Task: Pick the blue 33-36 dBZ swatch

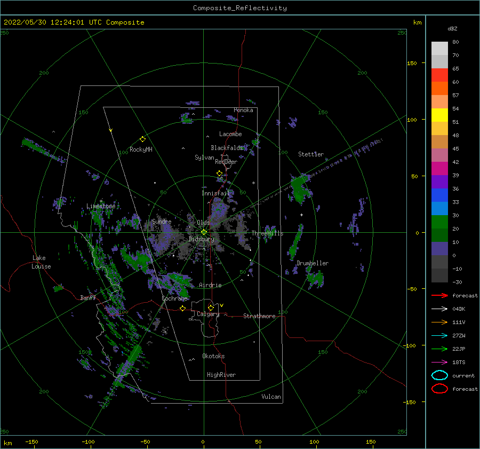Action: coord(439,195)
